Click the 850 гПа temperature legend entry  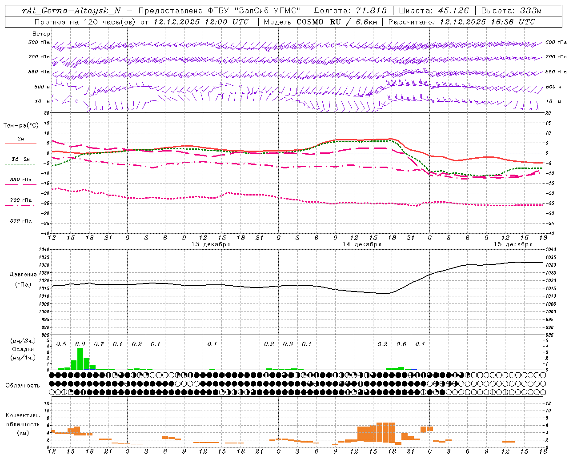coord(21,180)
